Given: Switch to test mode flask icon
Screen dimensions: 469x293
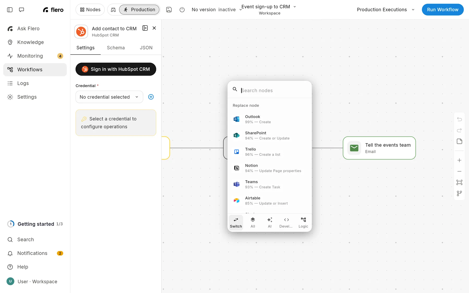Looking at the screenshot, I should pyautogui.click(x=113, y=10).
